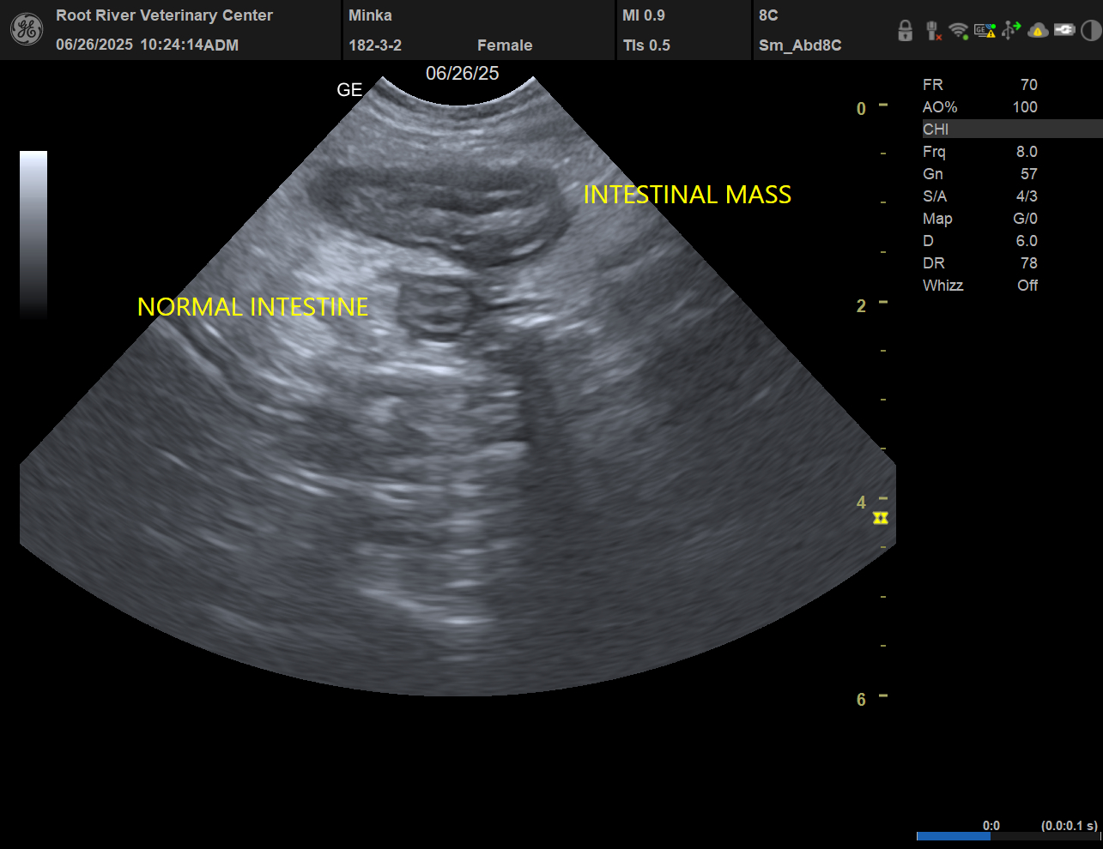Click the disconnected network cable icon
Image resolution: width=1103 pixels, height=849 pixels.
(x=932, y=31)
